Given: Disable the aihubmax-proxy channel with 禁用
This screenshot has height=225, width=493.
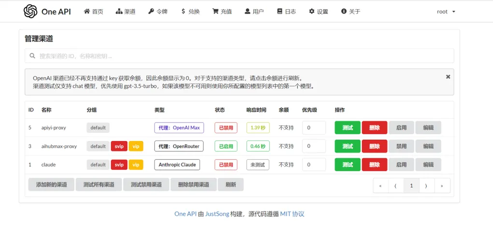Looking at the screenshot, I should [401, 146].
